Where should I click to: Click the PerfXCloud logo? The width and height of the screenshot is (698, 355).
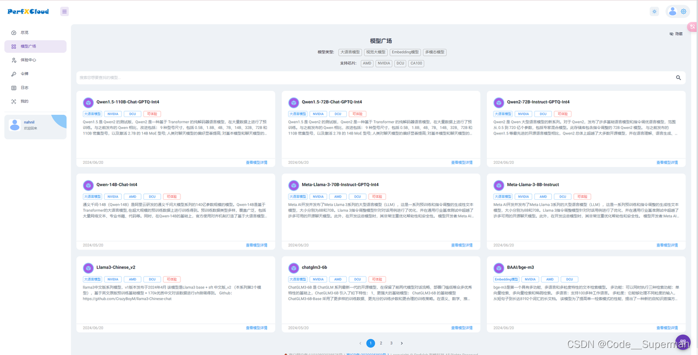tap(28, 11)
